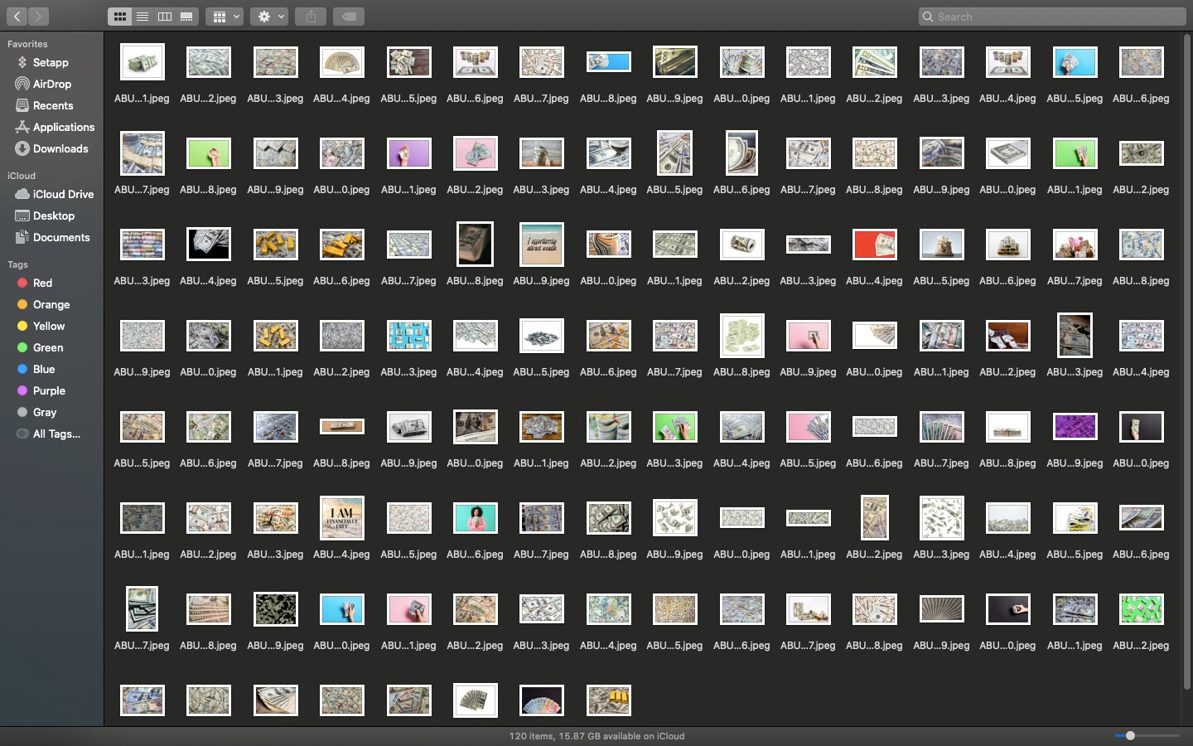The height and width of the screenshot is (746, 1193).
Task: Open the action gear menu
Action: tap(270, 17)
